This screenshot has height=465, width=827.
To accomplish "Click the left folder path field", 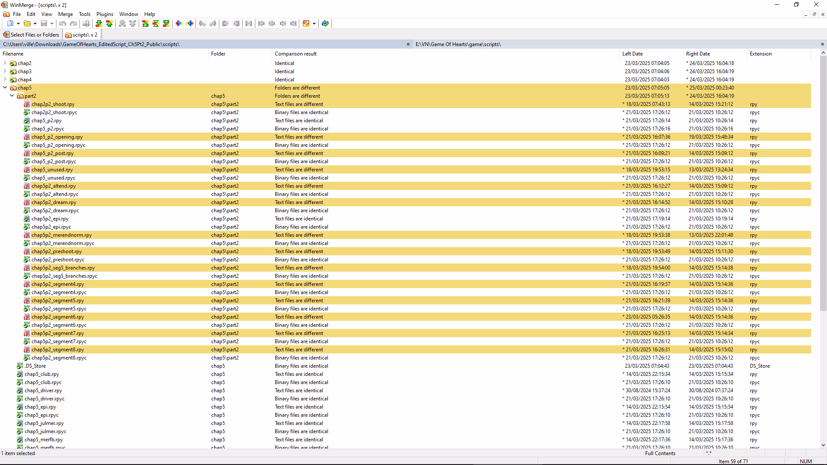I will (203, 44).
